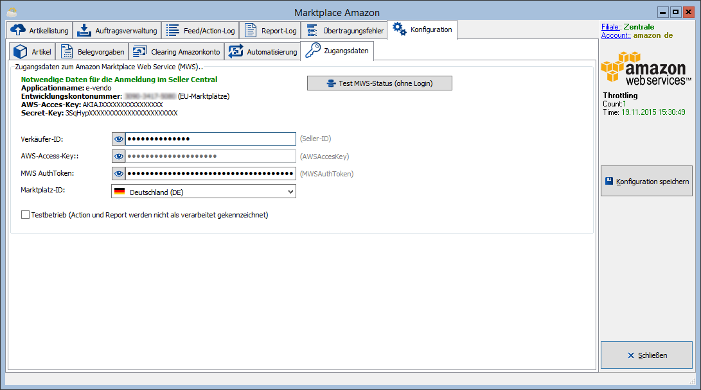Click the (EU-Marktplätze) text
The width and height of the screenshot is (701, 390).
tap(204, 96)
